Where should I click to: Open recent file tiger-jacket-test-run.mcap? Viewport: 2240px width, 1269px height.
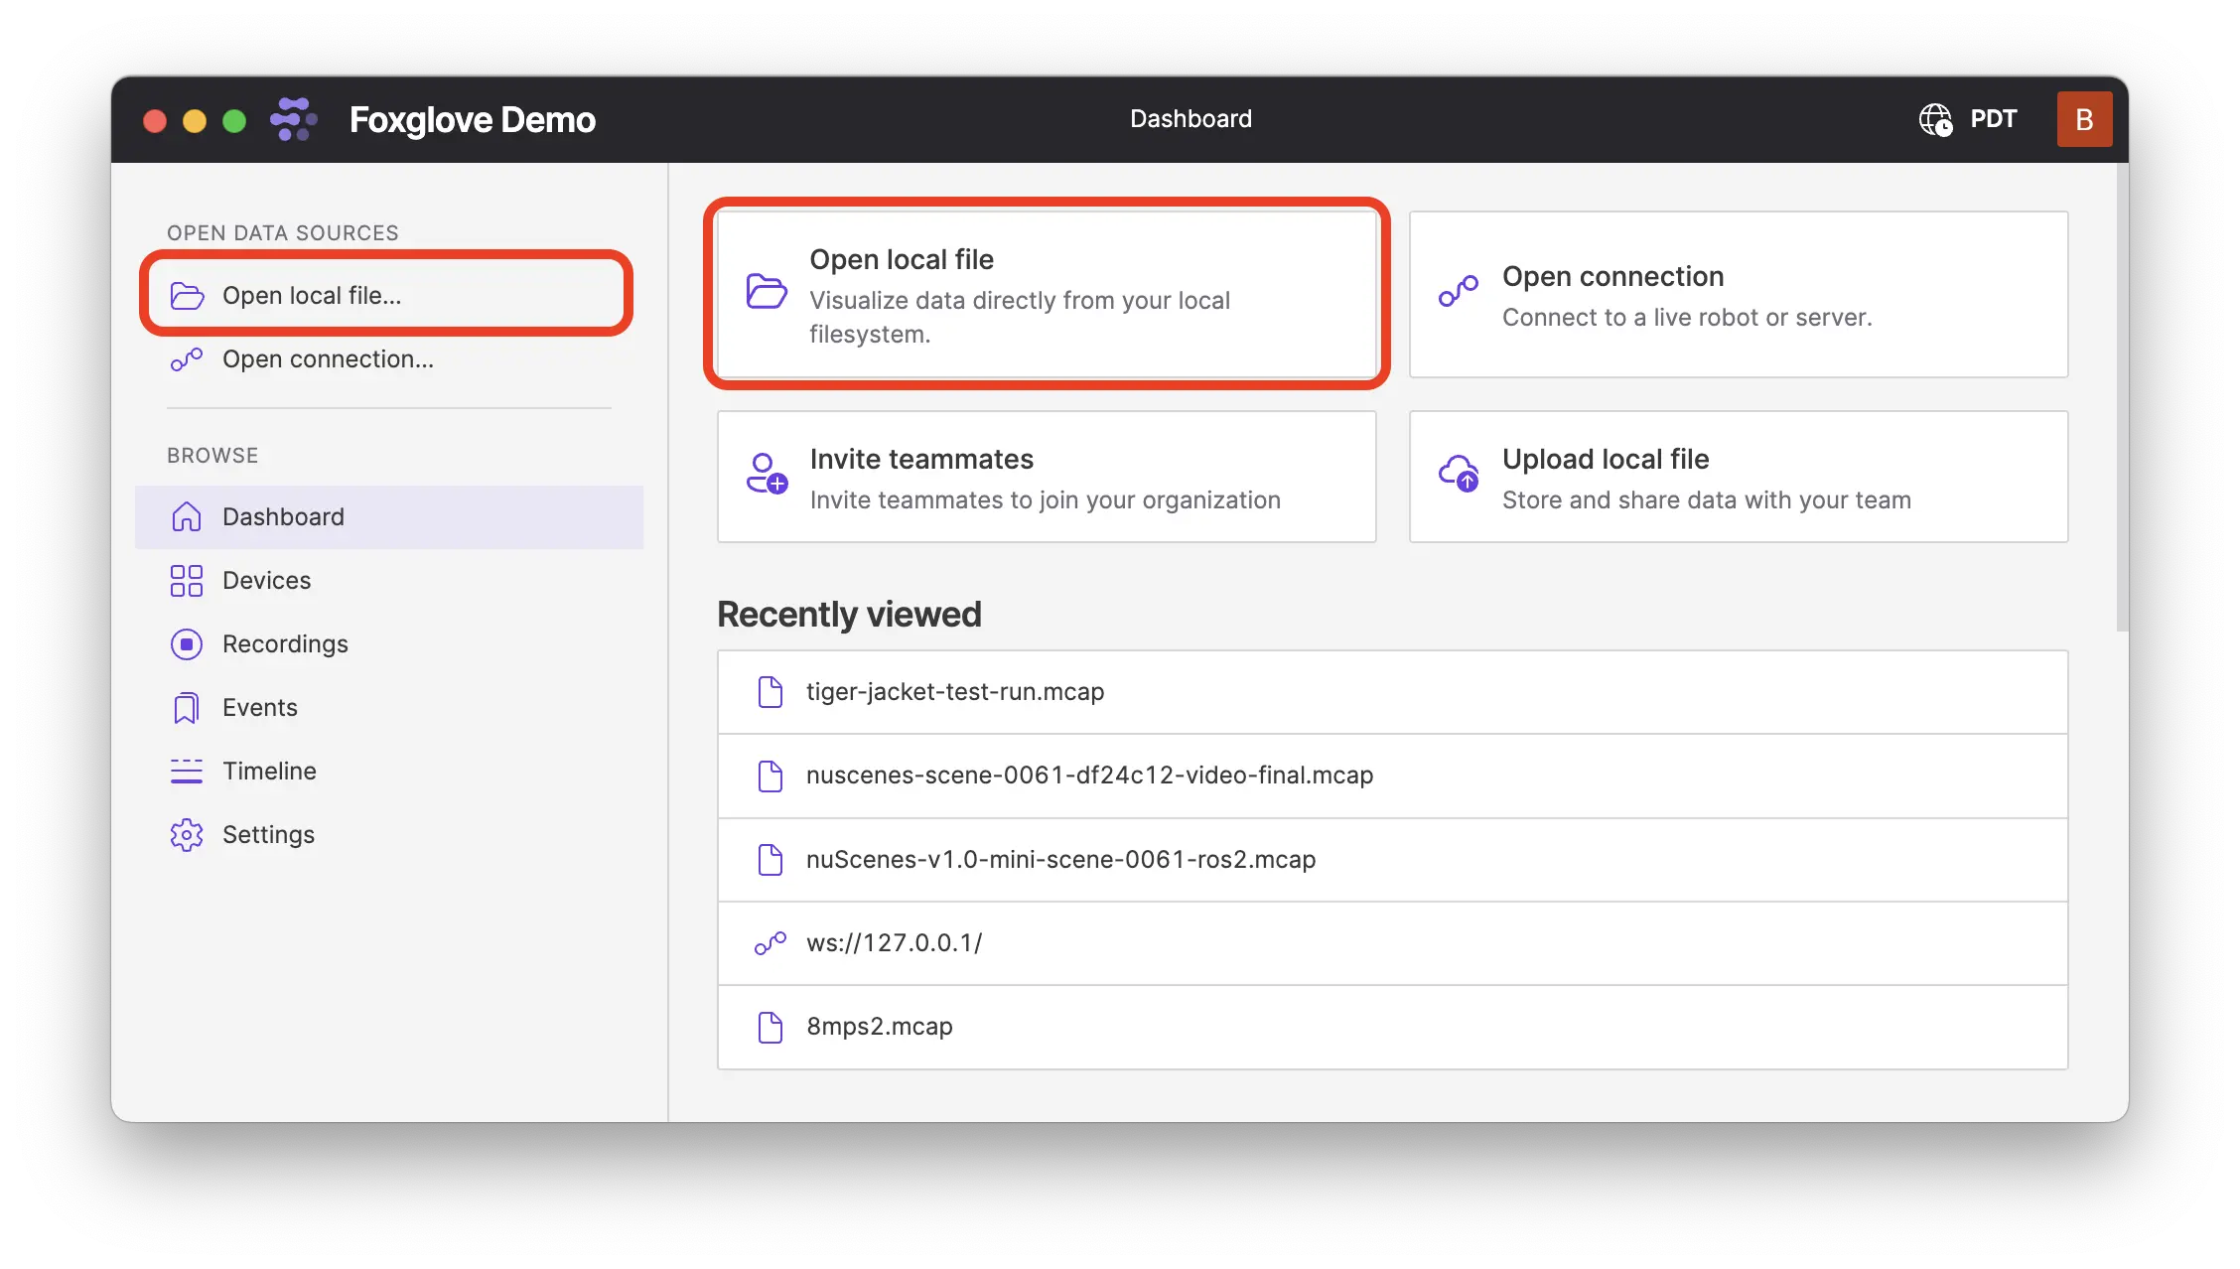(x=1392, y=692)
